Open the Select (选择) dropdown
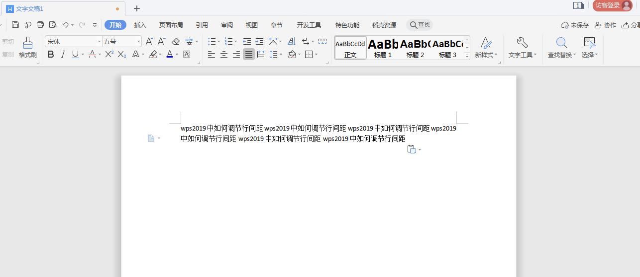The width and height of the screenshot is (640, 277). (590, 48)
